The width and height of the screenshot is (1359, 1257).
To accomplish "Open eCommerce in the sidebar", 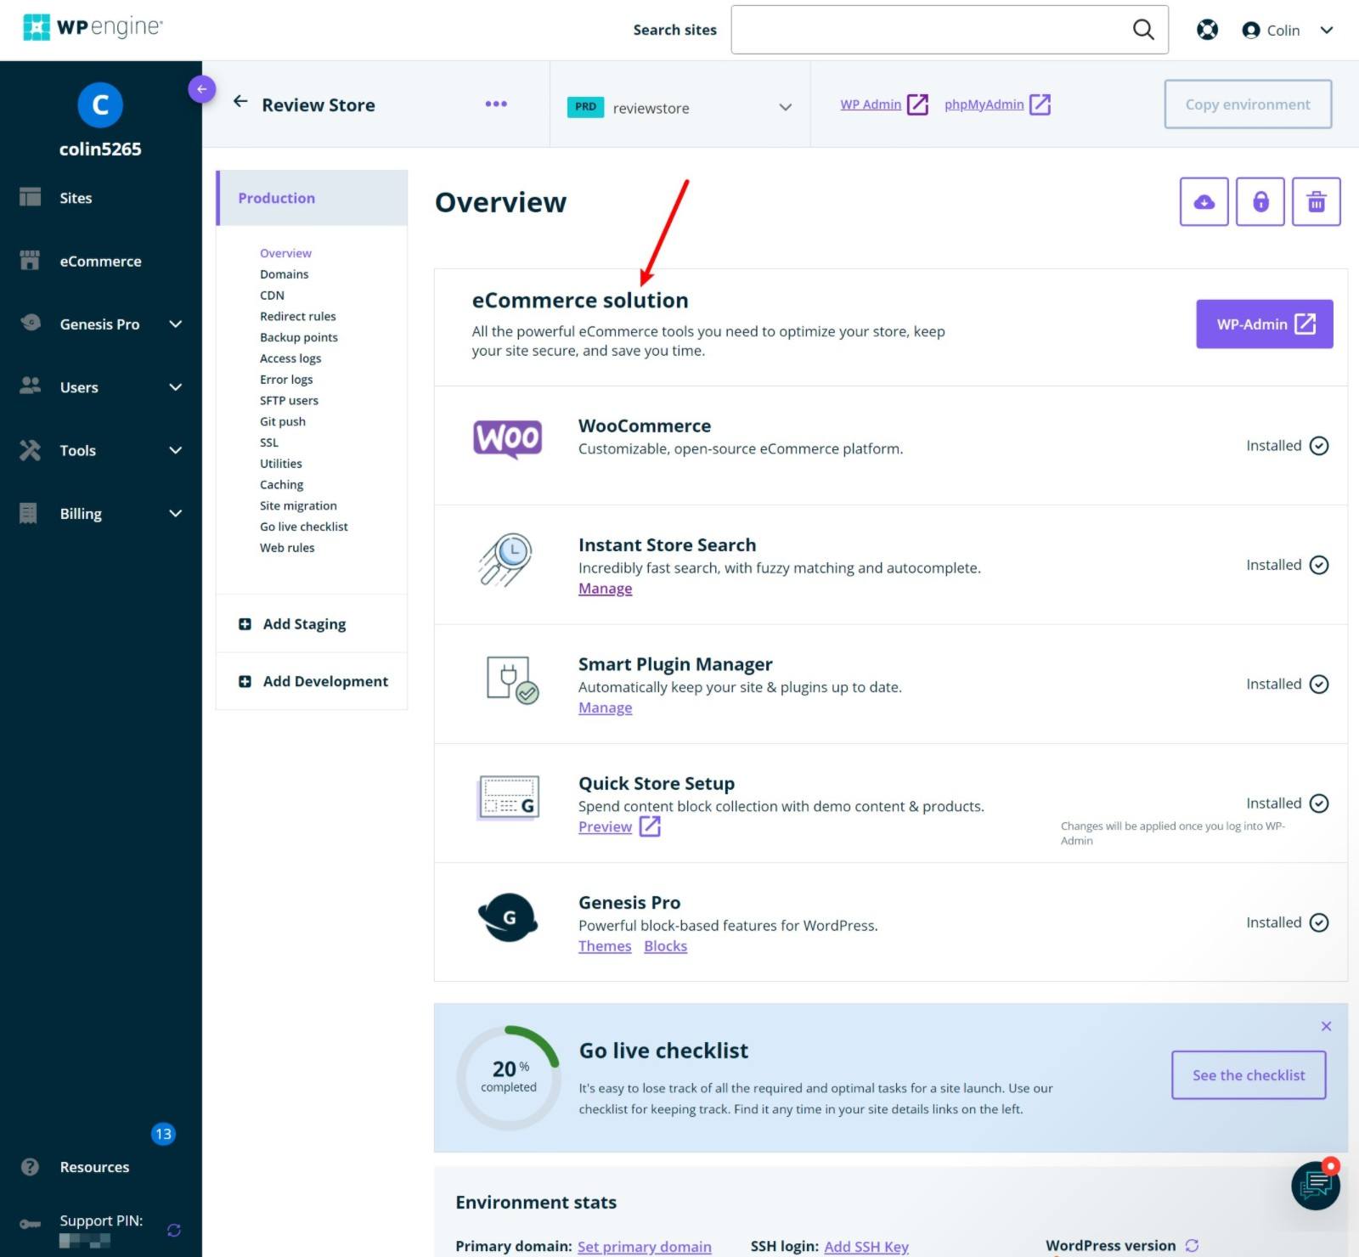I will pyautogui.click(x=101, y=261).
